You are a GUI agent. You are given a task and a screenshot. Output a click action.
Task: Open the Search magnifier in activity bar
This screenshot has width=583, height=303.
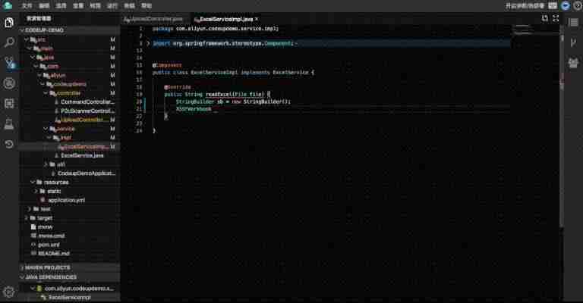click(x=9, y=42)
